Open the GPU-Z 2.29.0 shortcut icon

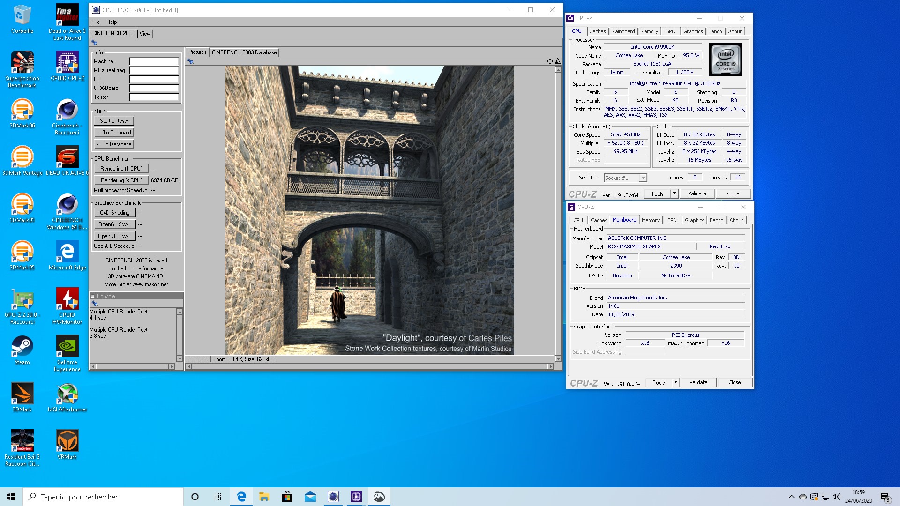click(22, 306)
